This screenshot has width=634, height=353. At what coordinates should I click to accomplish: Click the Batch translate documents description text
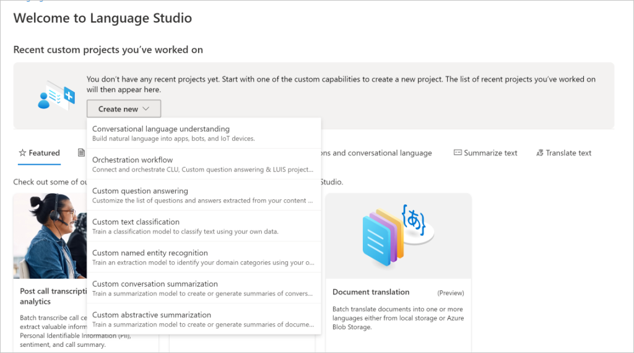pos(398,318)
